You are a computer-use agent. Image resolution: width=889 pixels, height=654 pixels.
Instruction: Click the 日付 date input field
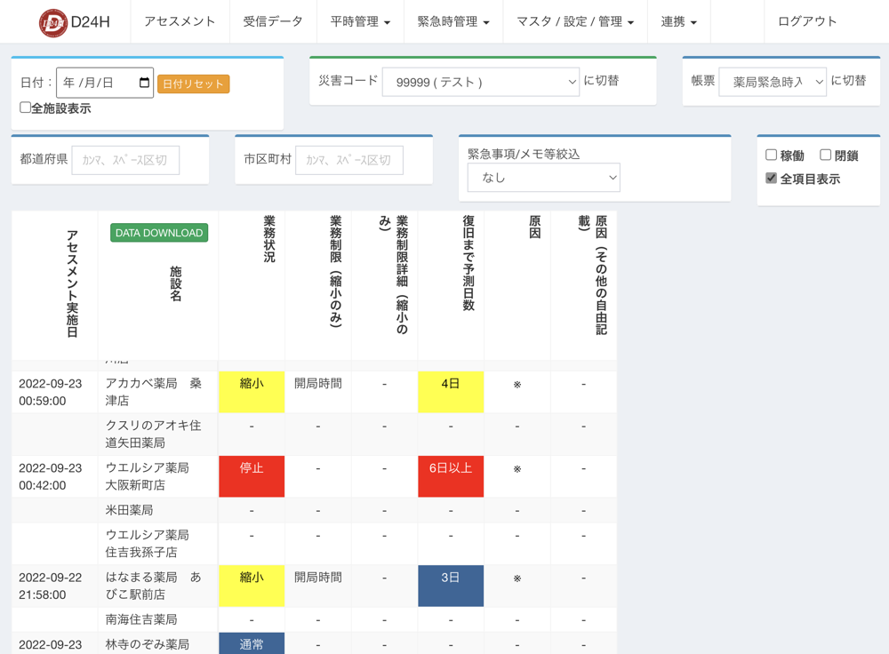(105, 83)
